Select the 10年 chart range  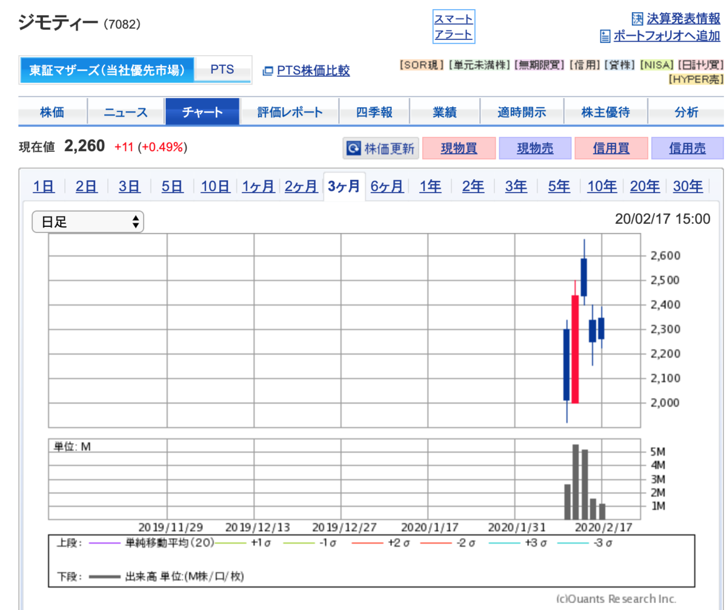(602, 186)
